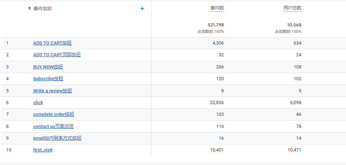Open the ADD TO CART按钮 event
The height and width of the screenshot is (165, 346).
tap(52, 43)
